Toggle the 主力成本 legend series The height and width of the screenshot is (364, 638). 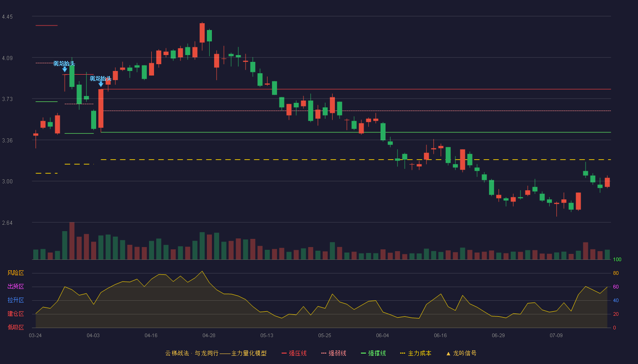click(415, 353)
